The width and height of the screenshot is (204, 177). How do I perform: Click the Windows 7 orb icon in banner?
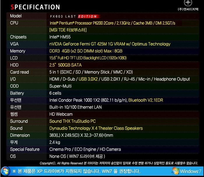click(6, 171)
